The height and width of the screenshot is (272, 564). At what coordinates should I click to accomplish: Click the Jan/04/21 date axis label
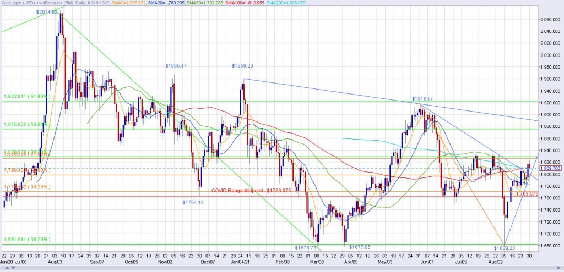[240, 262]
